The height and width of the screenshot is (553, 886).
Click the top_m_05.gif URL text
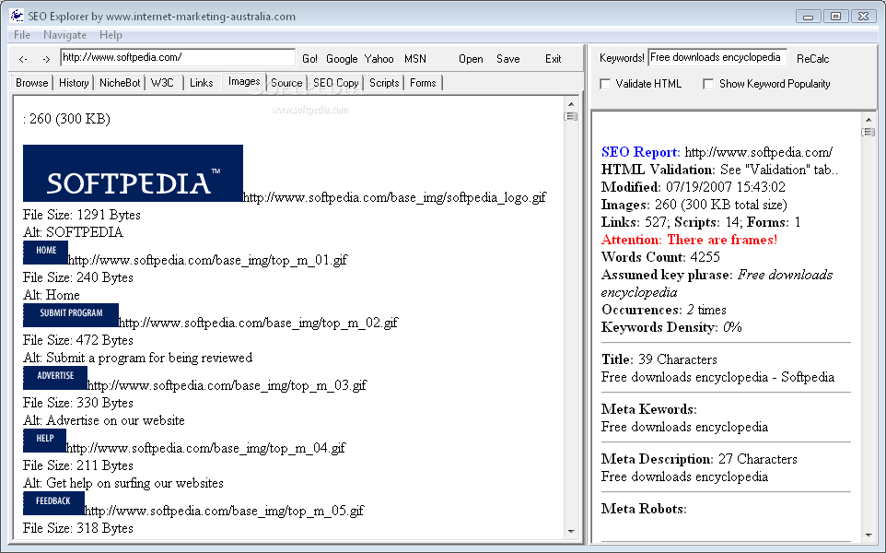coord(225,512)
